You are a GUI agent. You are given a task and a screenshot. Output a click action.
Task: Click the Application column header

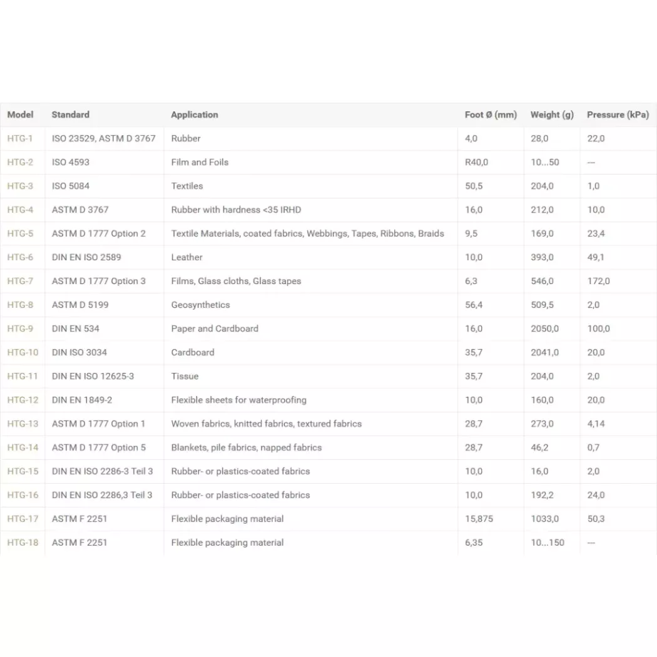coord(195,115)
